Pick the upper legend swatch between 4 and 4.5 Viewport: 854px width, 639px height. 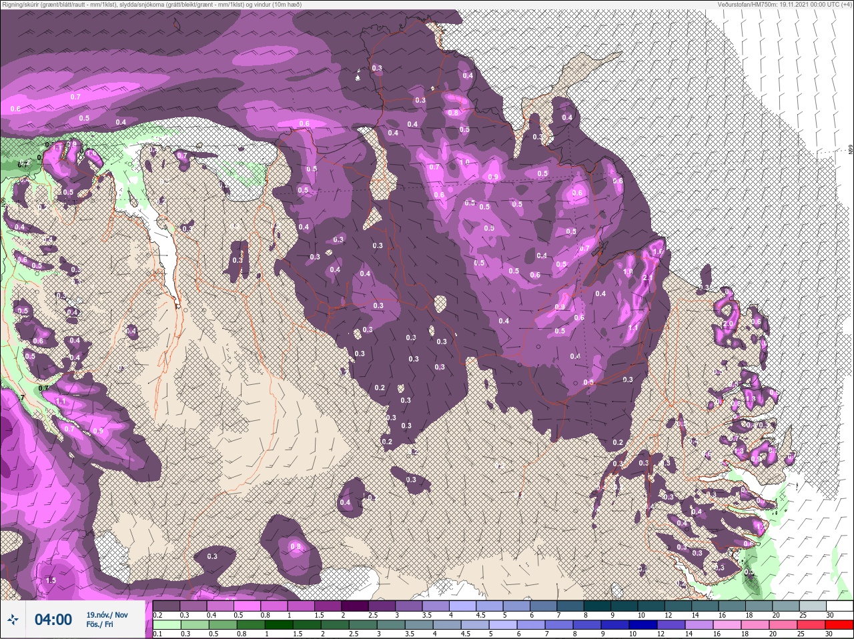coord(462,606)
